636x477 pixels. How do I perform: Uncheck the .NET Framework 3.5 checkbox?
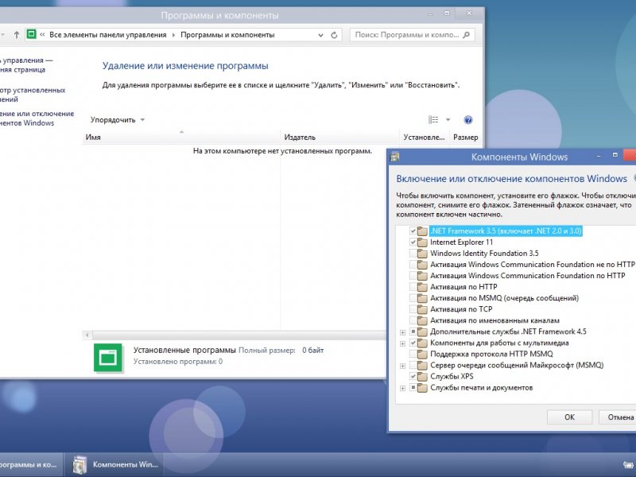[x=413, y=231]
